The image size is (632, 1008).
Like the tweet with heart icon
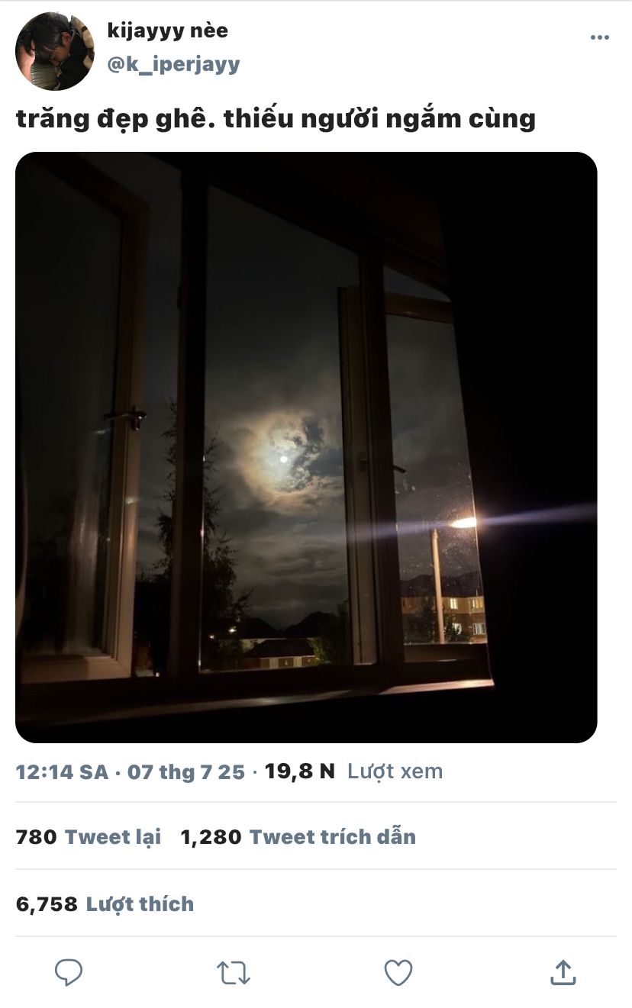pos(398,973)
